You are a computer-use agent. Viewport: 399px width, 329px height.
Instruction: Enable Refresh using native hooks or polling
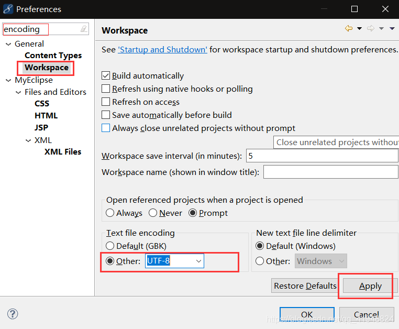[106, 89]
